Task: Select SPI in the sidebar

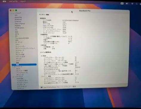Action: click(x=16, y=36)
